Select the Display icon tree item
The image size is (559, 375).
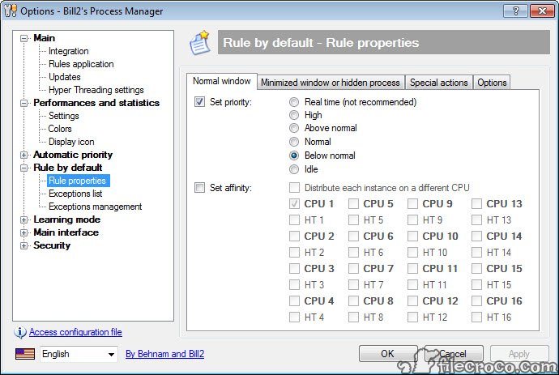click(x=71, y=142)
